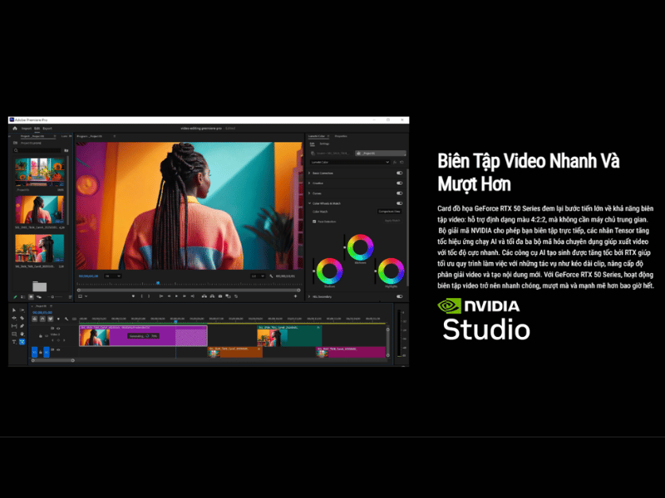Click Program monitor wrench settings icon
Viewport: 665px width, 498px height.
pyautogui.click(x=272, y=276)
